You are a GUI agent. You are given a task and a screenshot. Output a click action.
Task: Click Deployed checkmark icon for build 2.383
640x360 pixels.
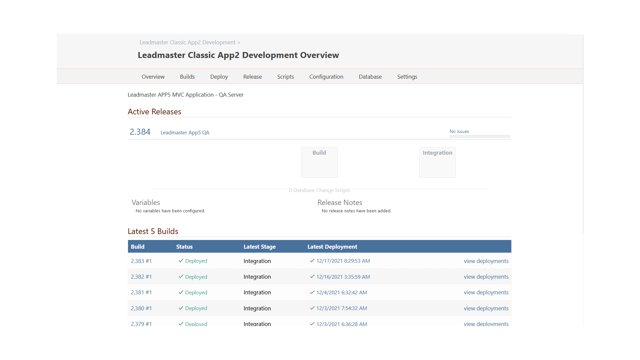[181, 261]
